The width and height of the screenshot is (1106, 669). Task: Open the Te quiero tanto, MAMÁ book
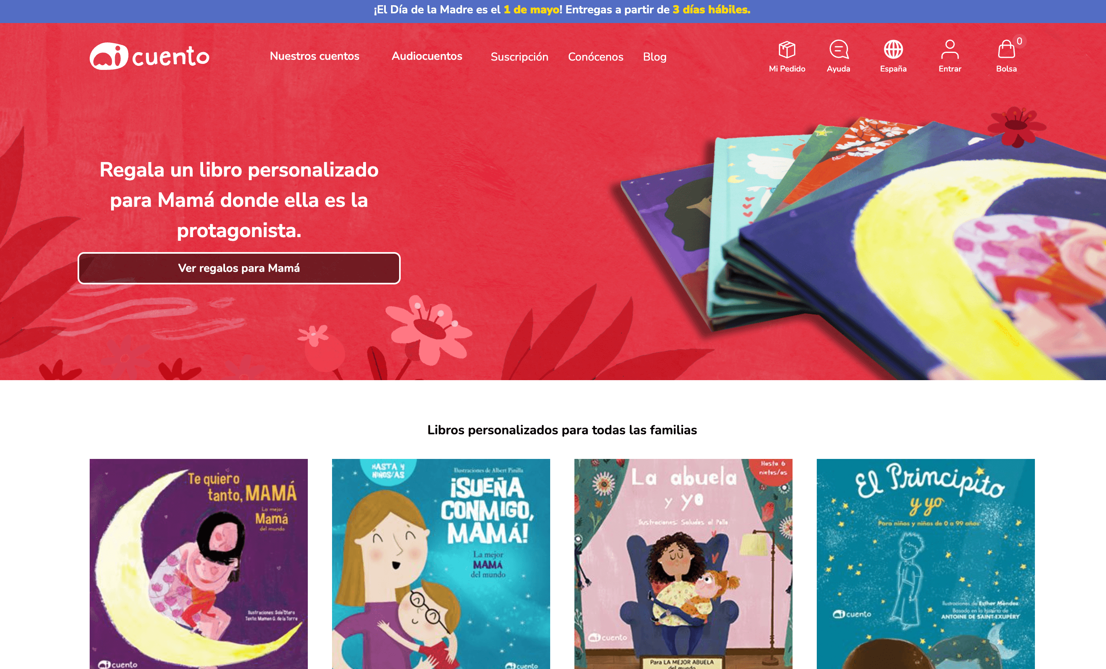[x=198, y=564]
